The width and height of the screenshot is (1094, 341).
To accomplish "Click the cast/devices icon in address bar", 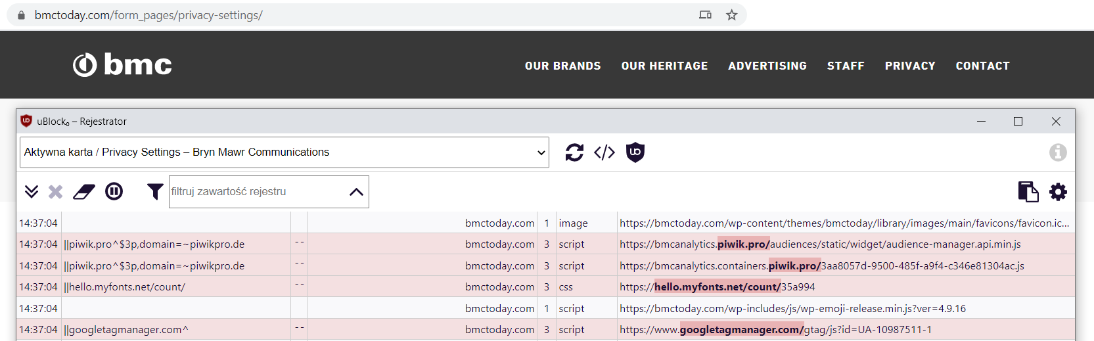I will click(705, 15).
